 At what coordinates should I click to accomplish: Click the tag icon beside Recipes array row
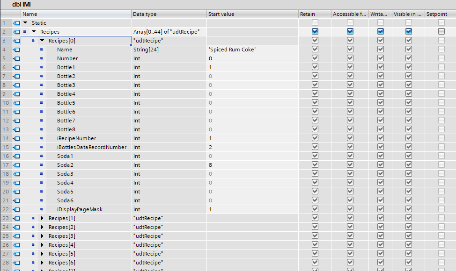(16, 32)
